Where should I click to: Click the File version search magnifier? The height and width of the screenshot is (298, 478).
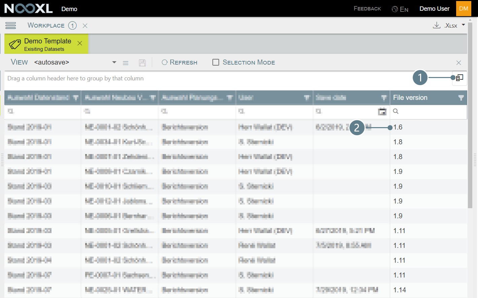click(396, 111)
